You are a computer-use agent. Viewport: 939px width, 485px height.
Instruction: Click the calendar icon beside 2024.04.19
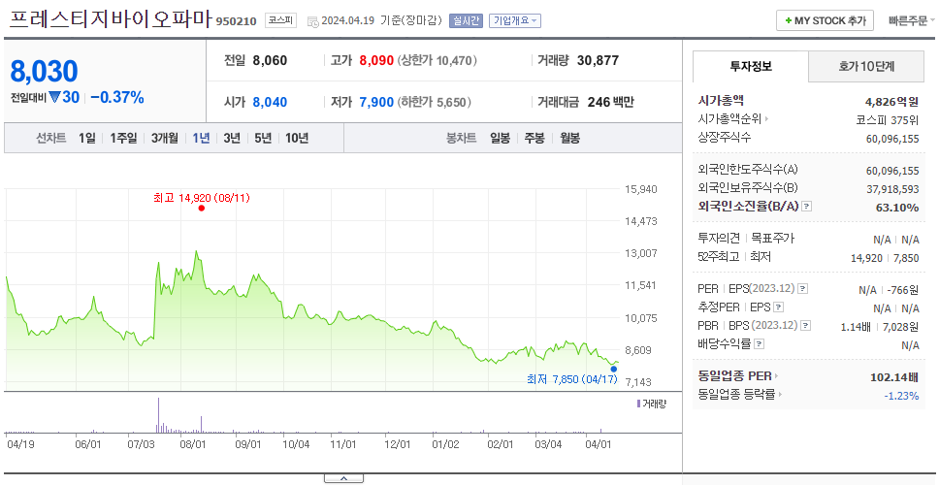312,21
